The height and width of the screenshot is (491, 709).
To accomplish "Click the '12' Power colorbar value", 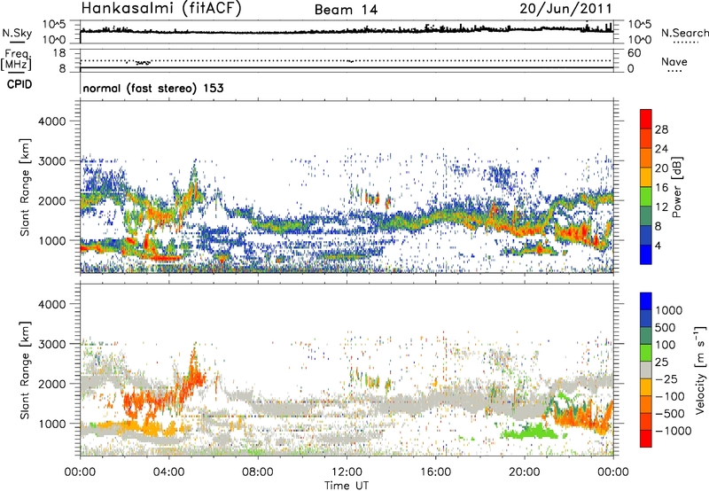I will tap(661, 207).
